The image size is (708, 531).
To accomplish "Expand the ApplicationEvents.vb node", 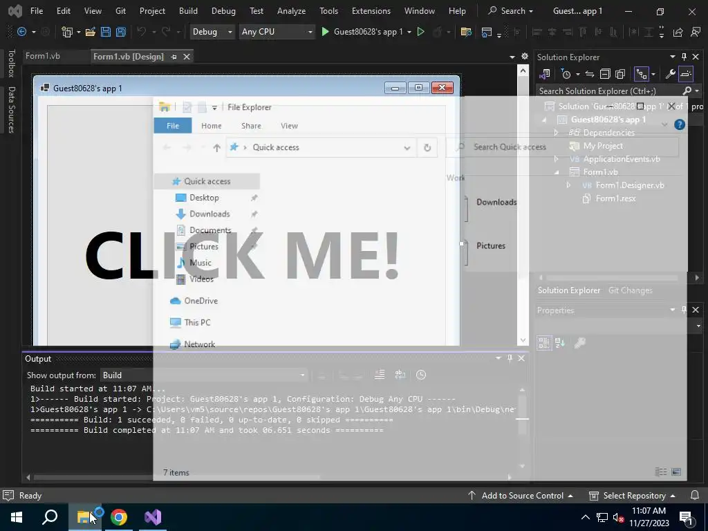I will click(x=557, y=159).
